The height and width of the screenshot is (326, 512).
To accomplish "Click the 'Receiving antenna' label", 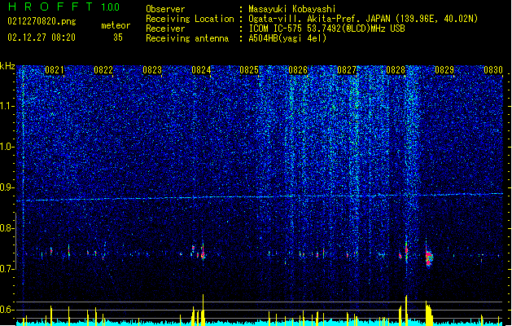I will point(187,38).
